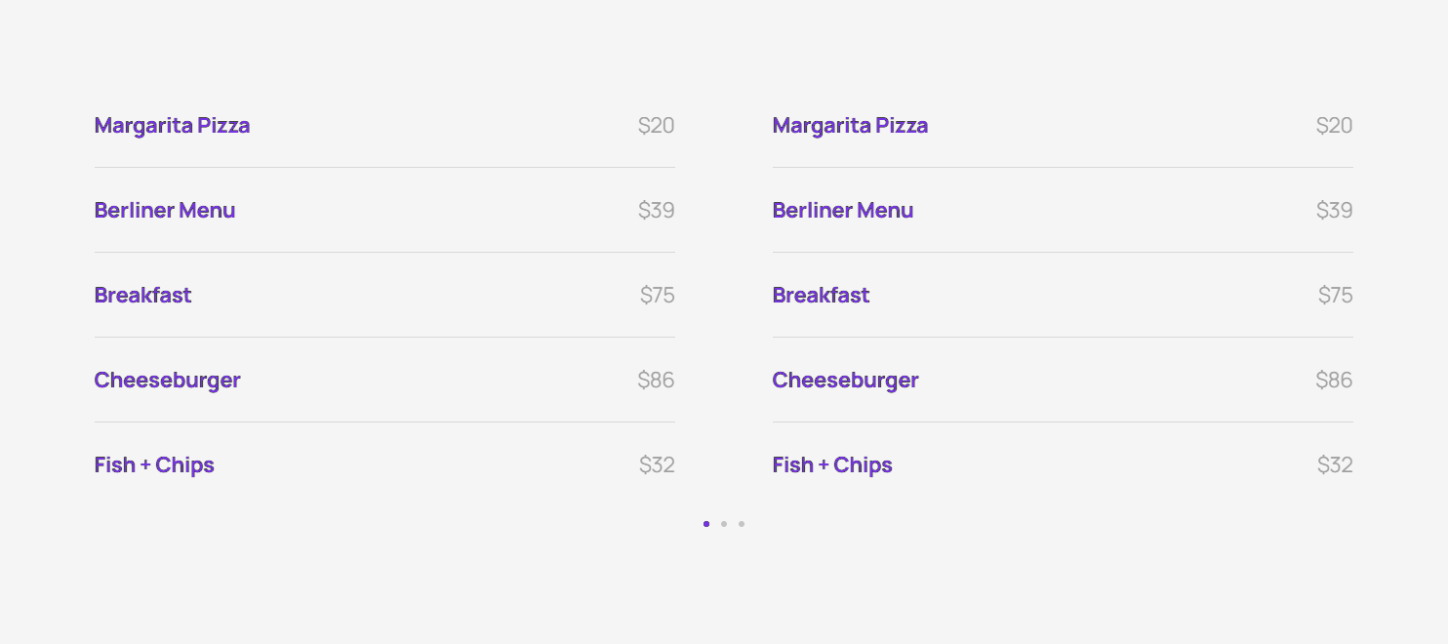Open Cheeseburger in the right column
This screenshot has width=1448, height=644.
845,381
